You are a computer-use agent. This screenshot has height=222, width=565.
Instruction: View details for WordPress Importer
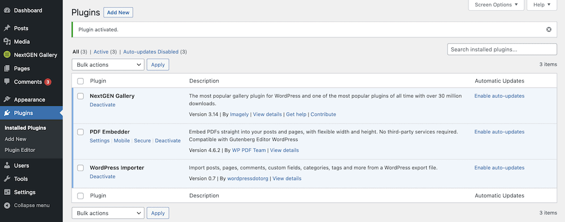[287, 179]
